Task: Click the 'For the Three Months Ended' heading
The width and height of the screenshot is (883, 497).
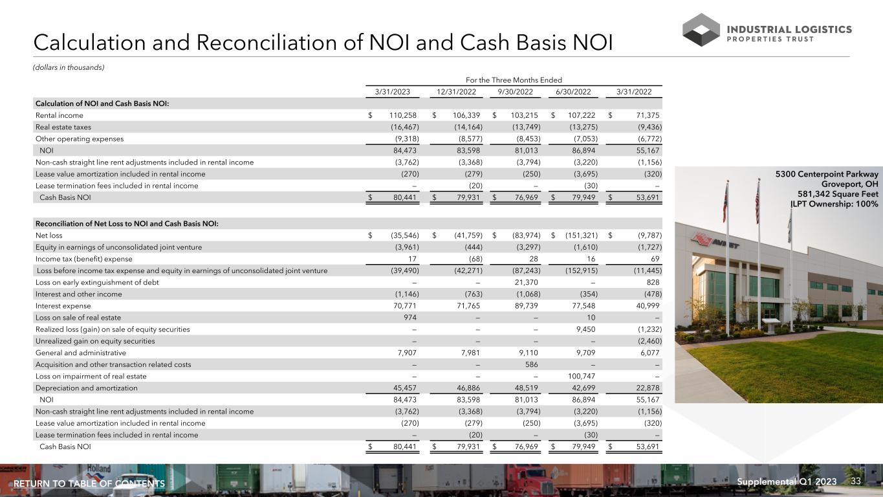Action: click(x=510, y=80)
